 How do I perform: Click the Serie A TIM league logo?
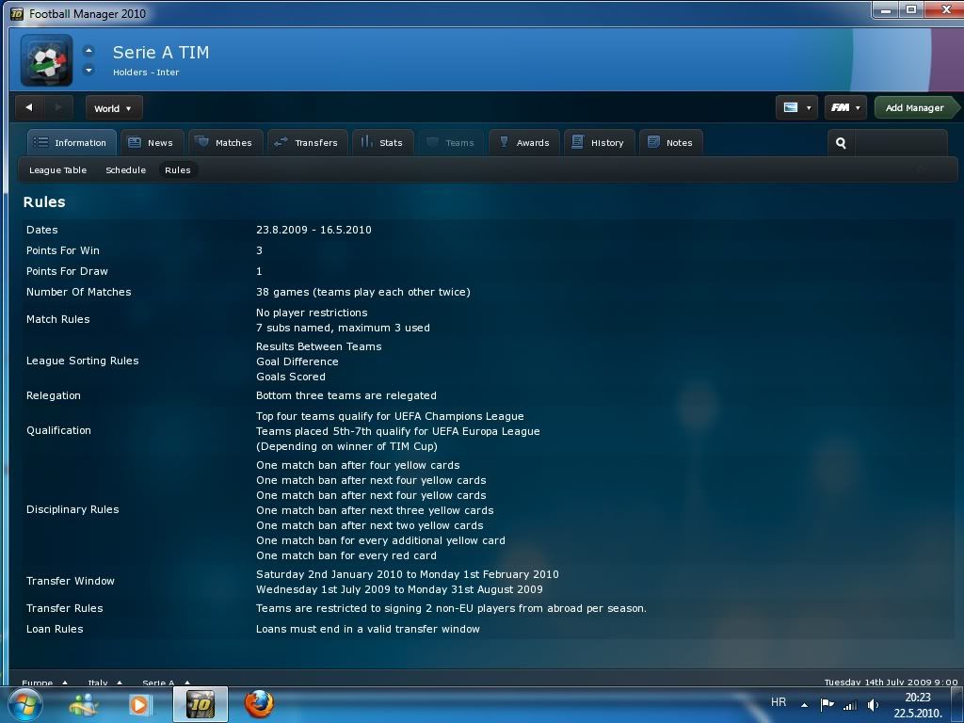click(46, 60)
